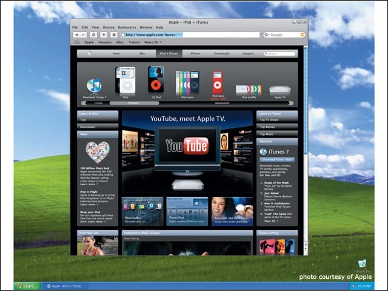Open the iTunes Plus promo thumbnail

pyautogui.click(x=187, y=212)
